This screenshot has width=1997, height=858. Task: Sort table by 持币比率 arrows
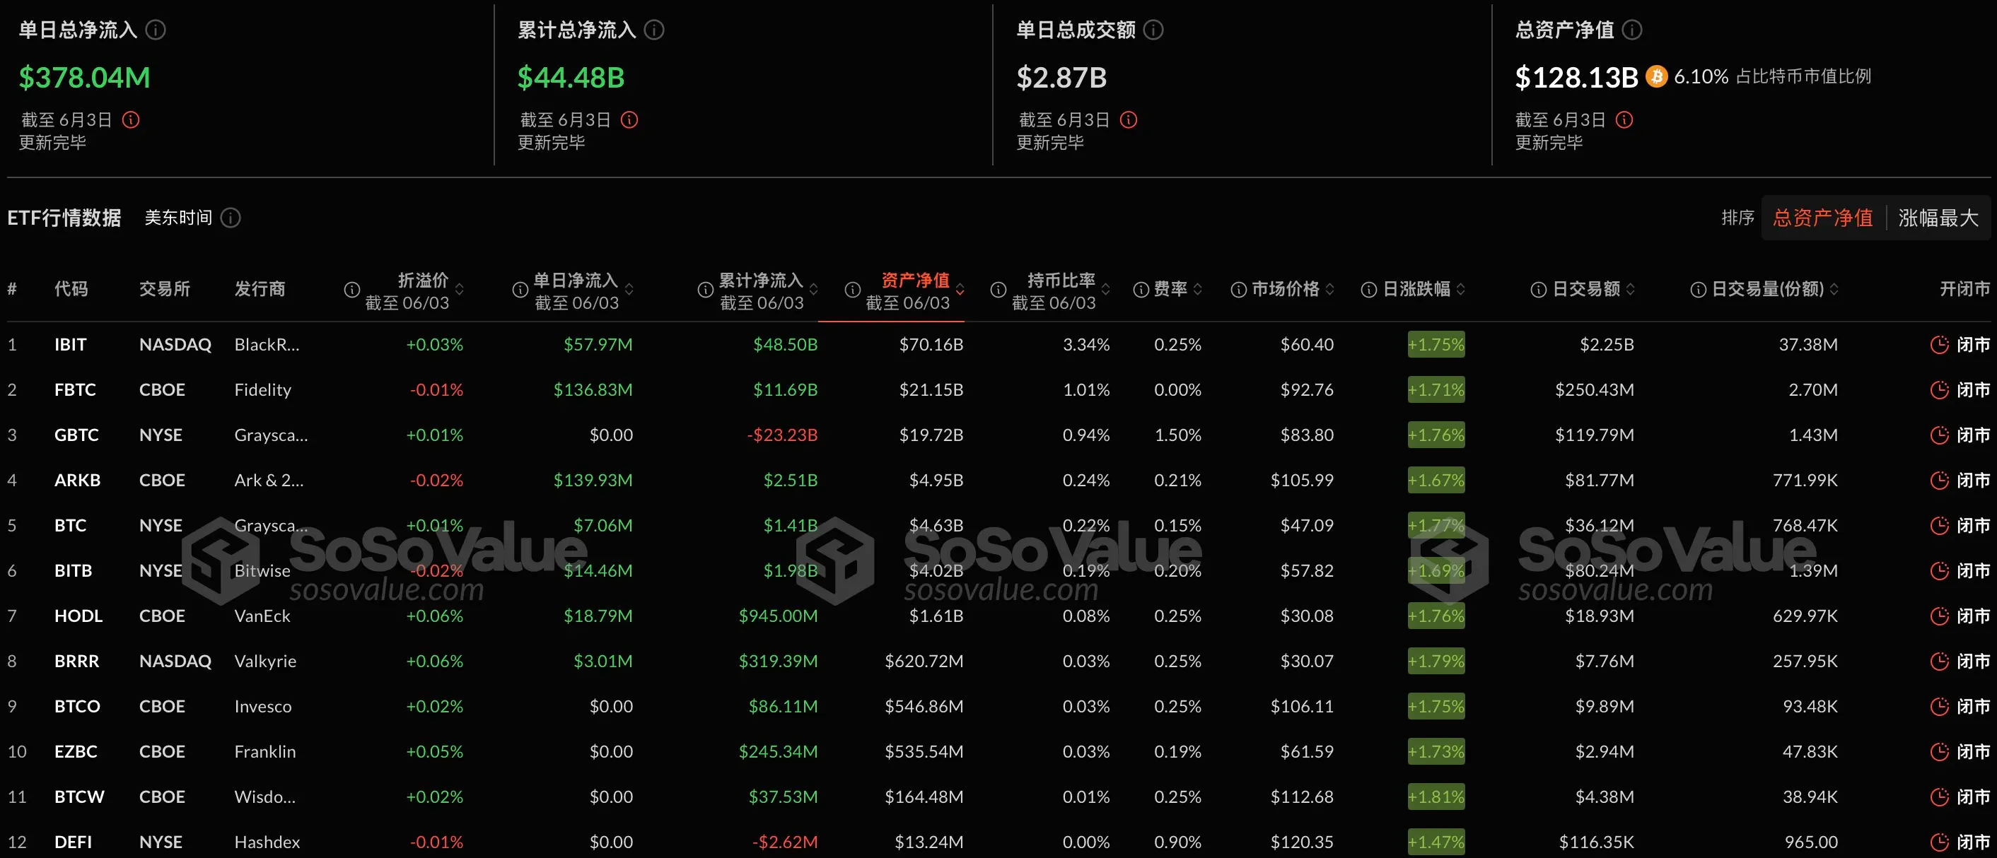(x=1106, y=290)
